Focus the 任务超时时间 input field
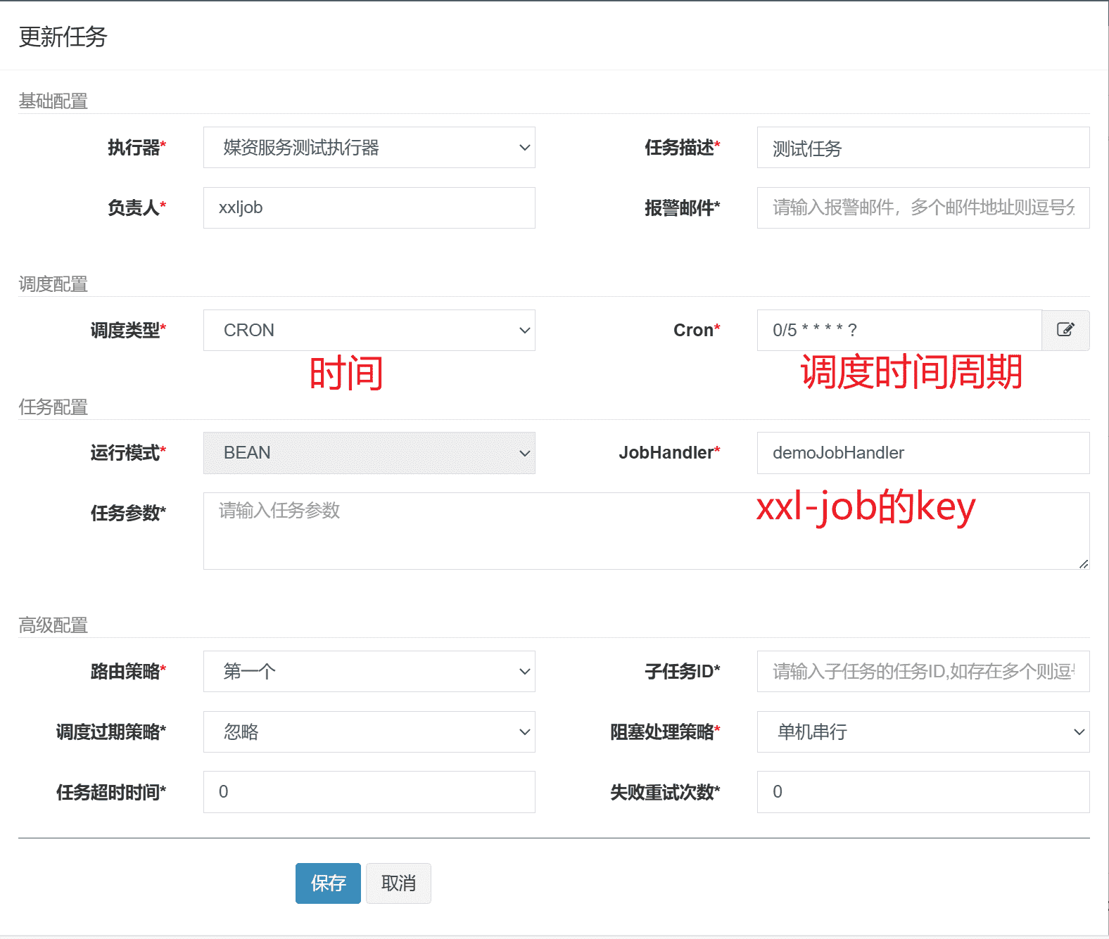 click(369, 792)
